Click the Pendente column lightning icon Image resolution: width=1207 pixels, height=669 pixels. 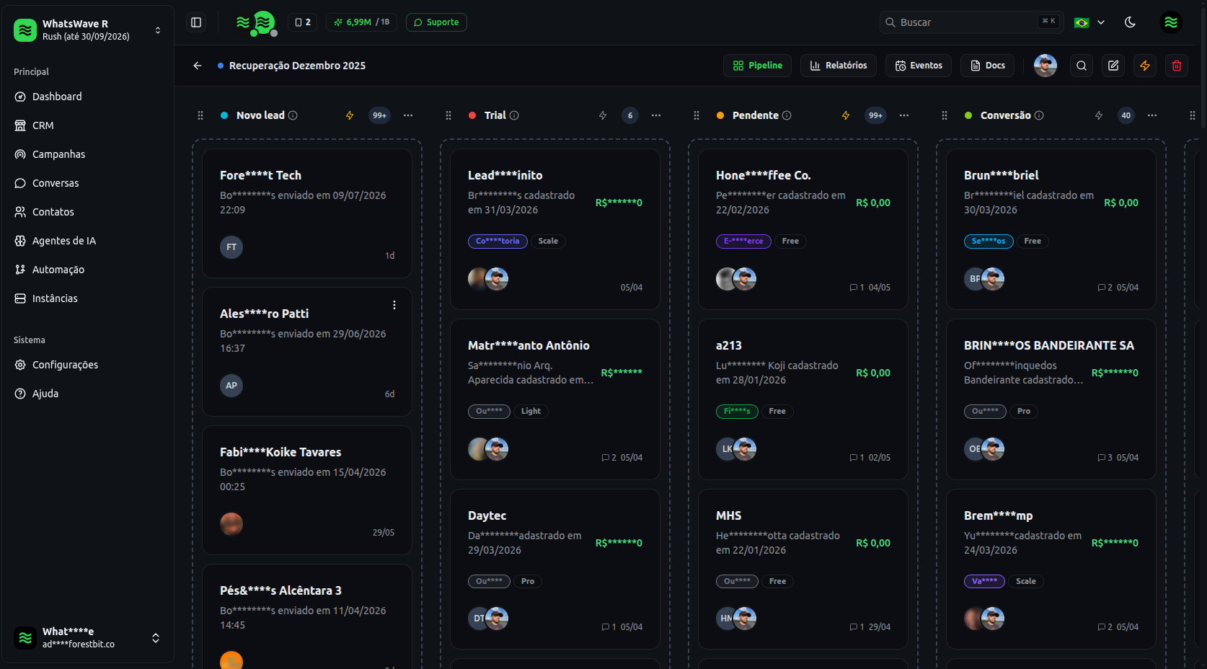846,115
